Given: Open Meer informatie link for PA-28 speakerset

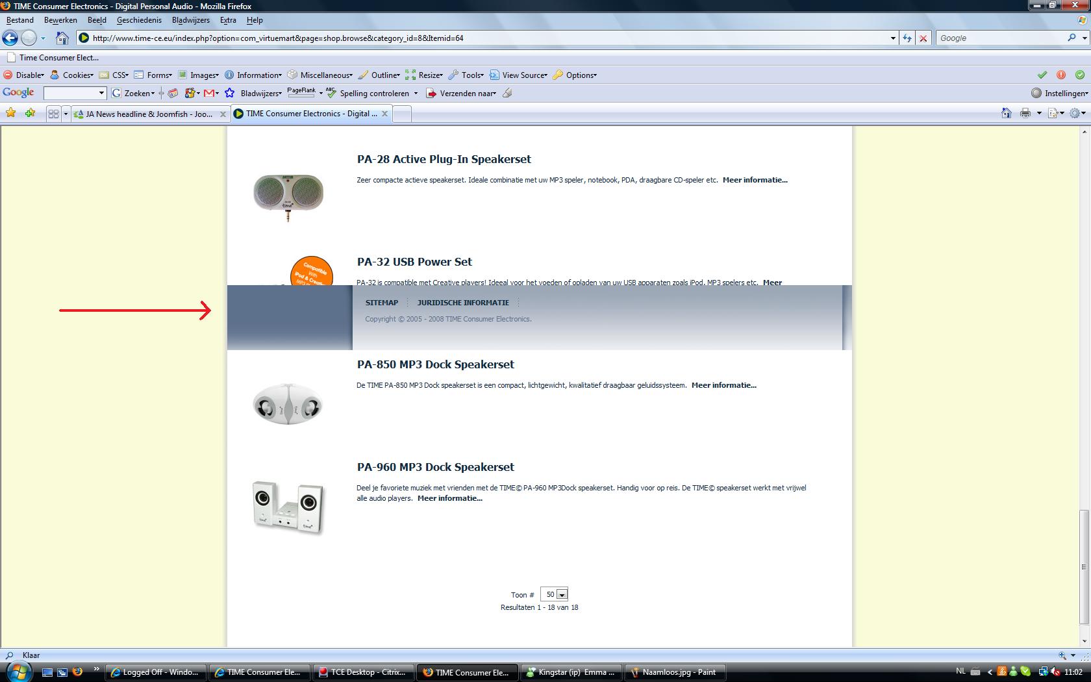Looking at the screenshot, I should point(755,180).
